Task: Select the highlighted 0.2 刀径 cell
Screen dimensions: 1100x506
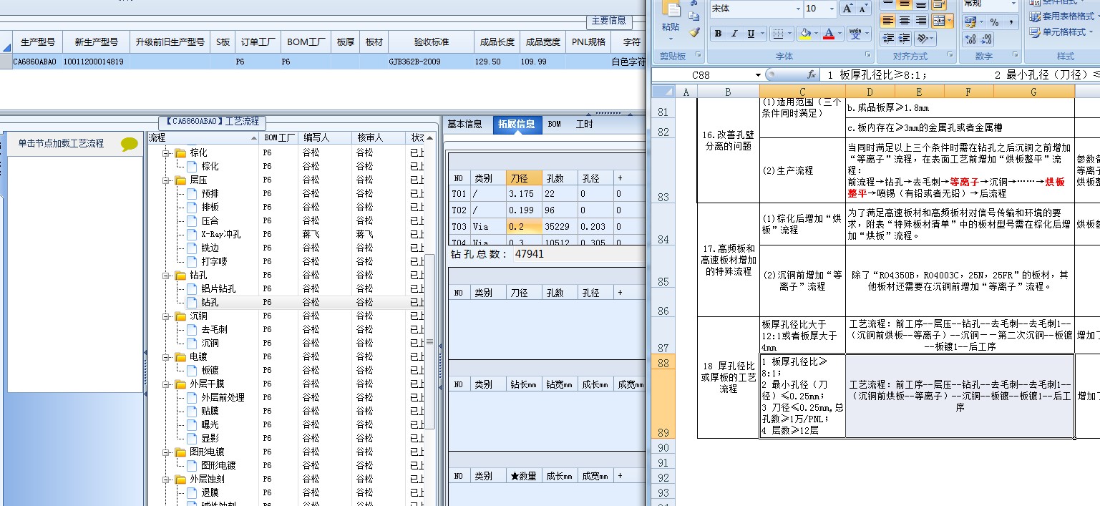Action: 523,226
